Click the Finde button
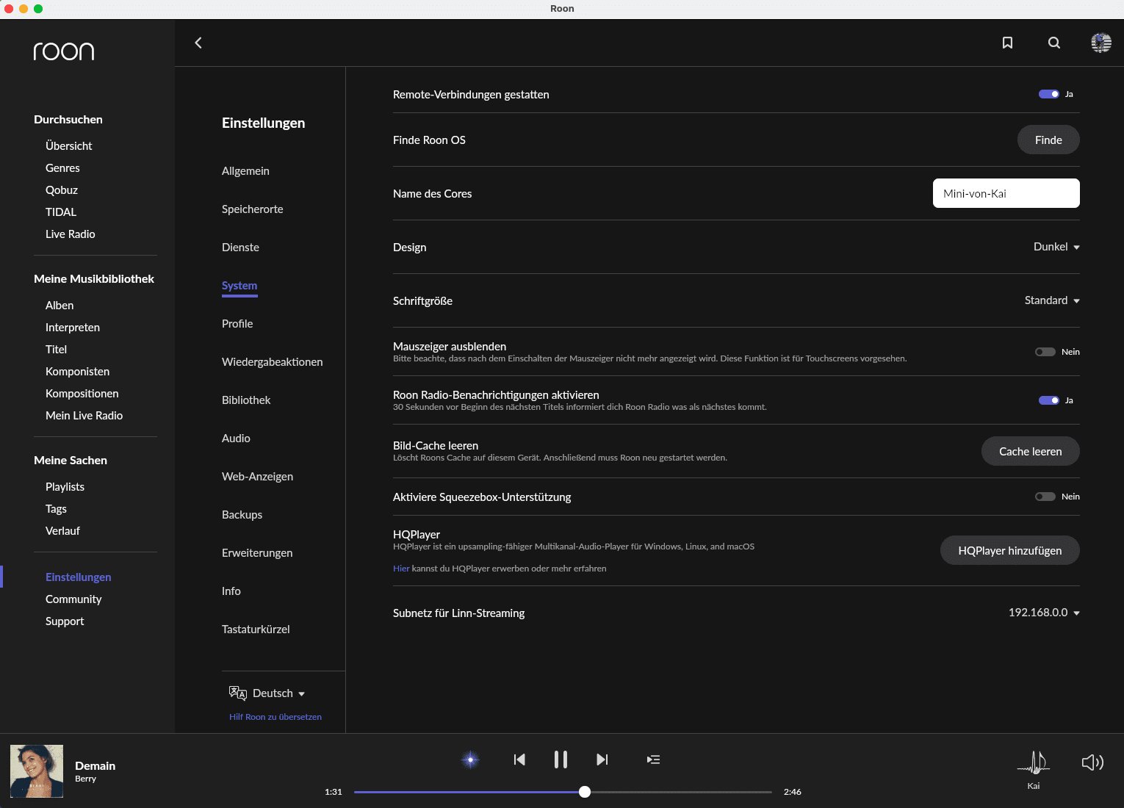Viewport: 1124px width, 808px height. tap(1048, 140)
